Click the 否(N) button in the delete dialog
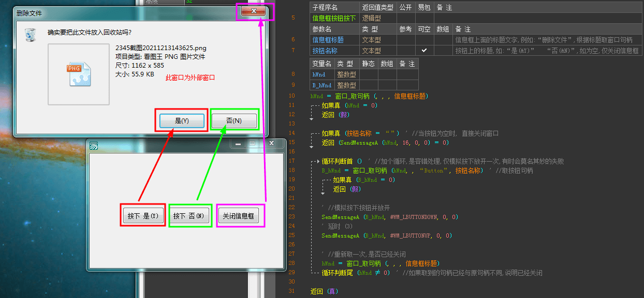644x298 pixels. [234, 120]
